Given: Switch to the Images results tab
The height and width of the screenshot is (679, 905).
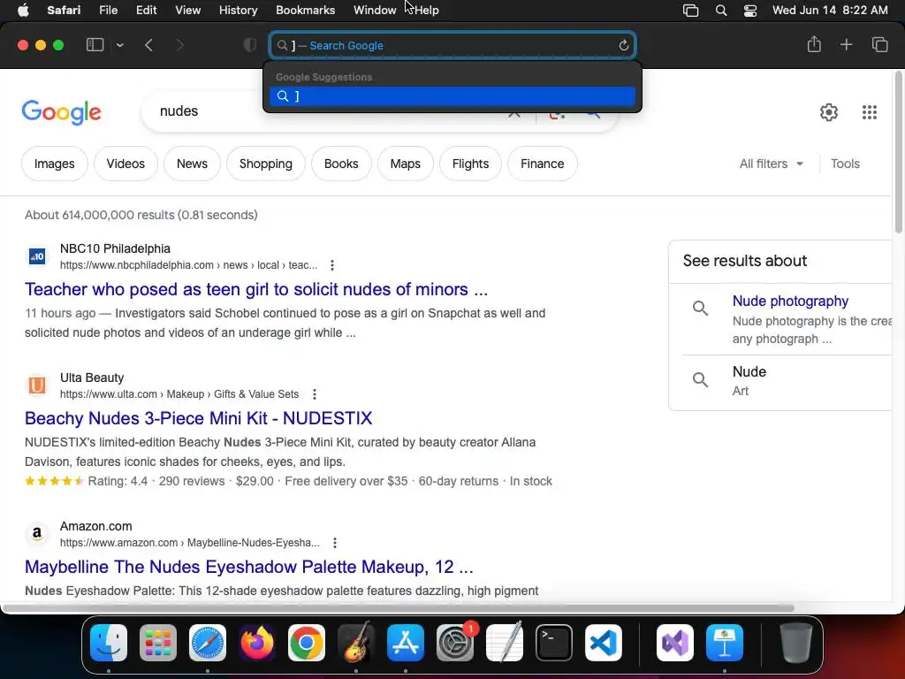Looking at the screenshot, I should pyautogui.click(x=54, y=164).
